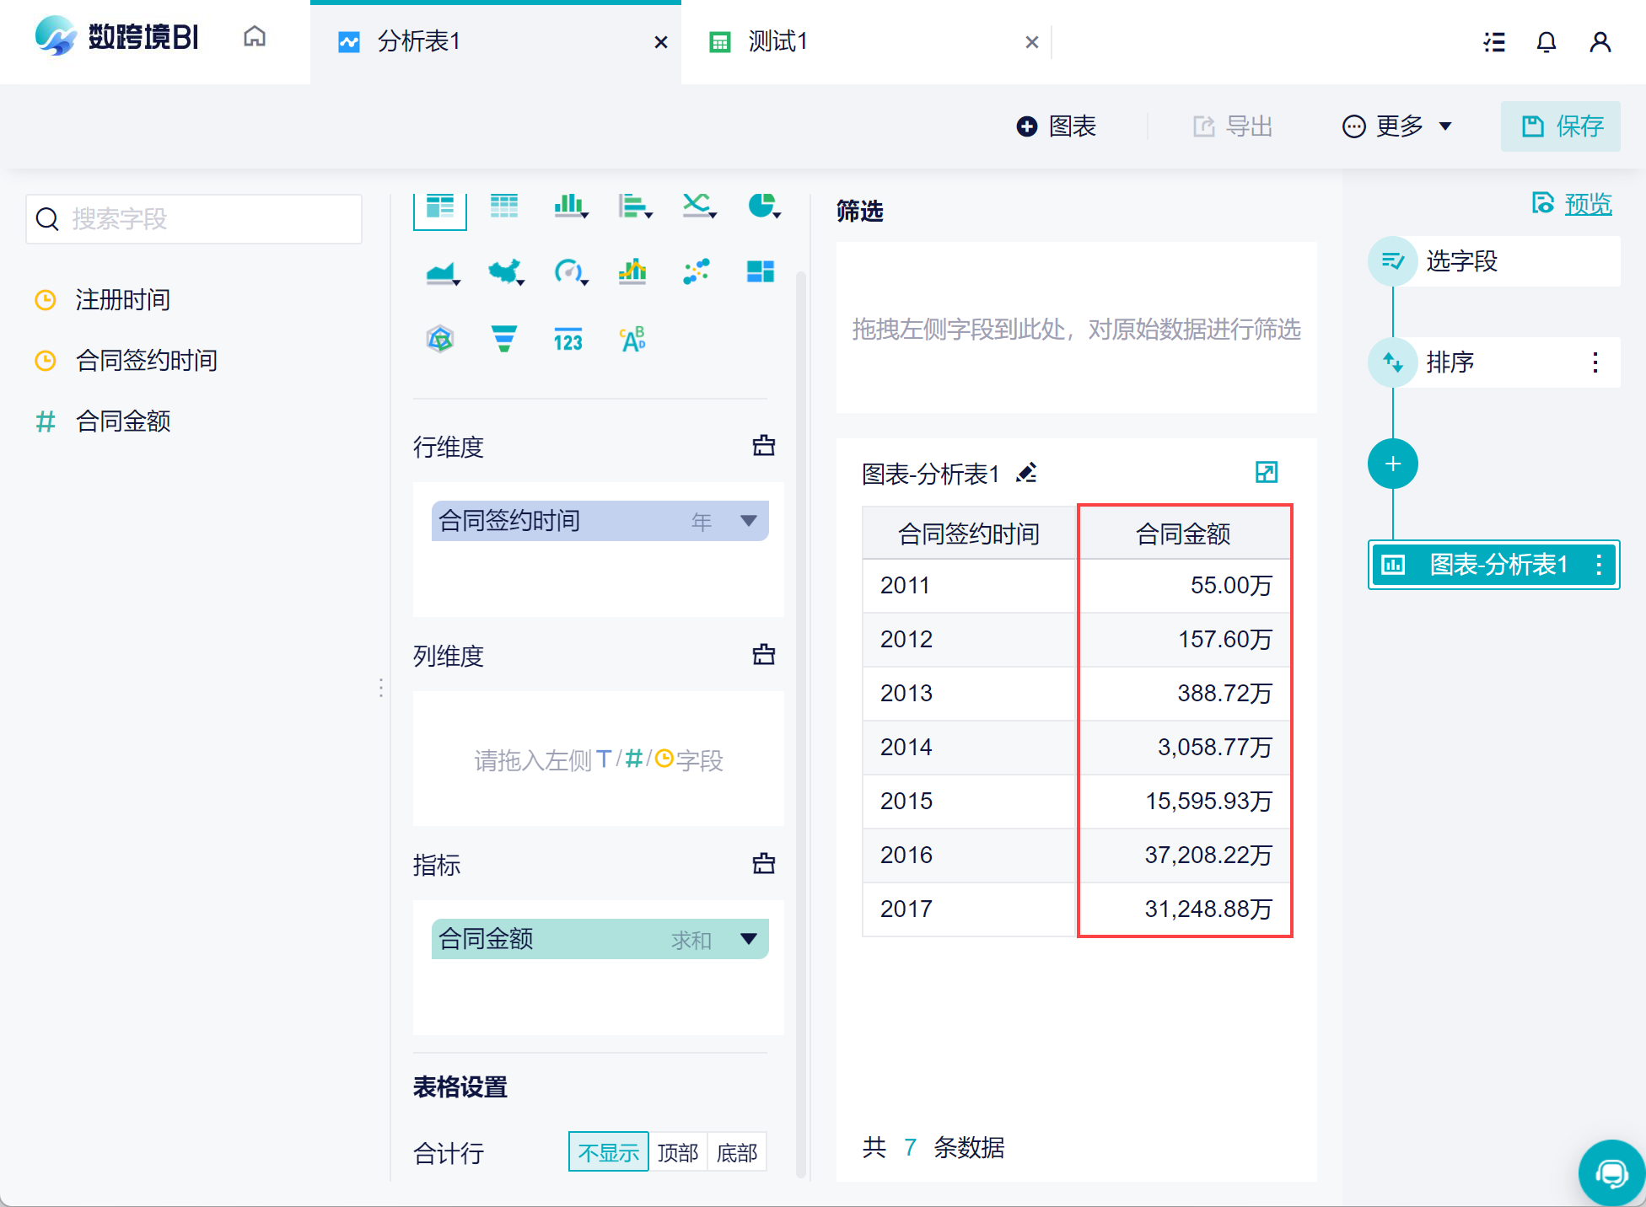Open the 排序 step options menu

(x=1595, y=362)
